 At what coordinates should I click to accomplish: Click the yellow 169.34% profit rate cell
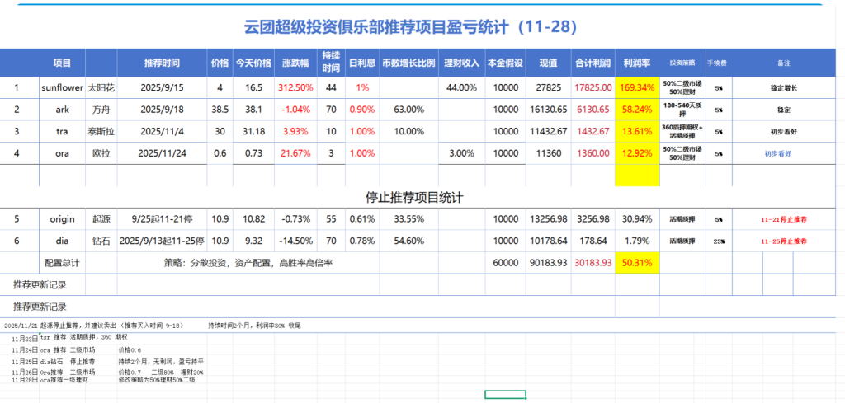pyautogui.click(x=637, y=87)
